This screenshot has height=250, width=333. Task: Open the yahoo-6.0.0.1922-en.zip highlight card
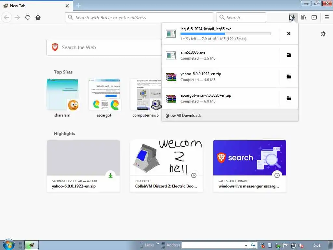pos(83,166)
